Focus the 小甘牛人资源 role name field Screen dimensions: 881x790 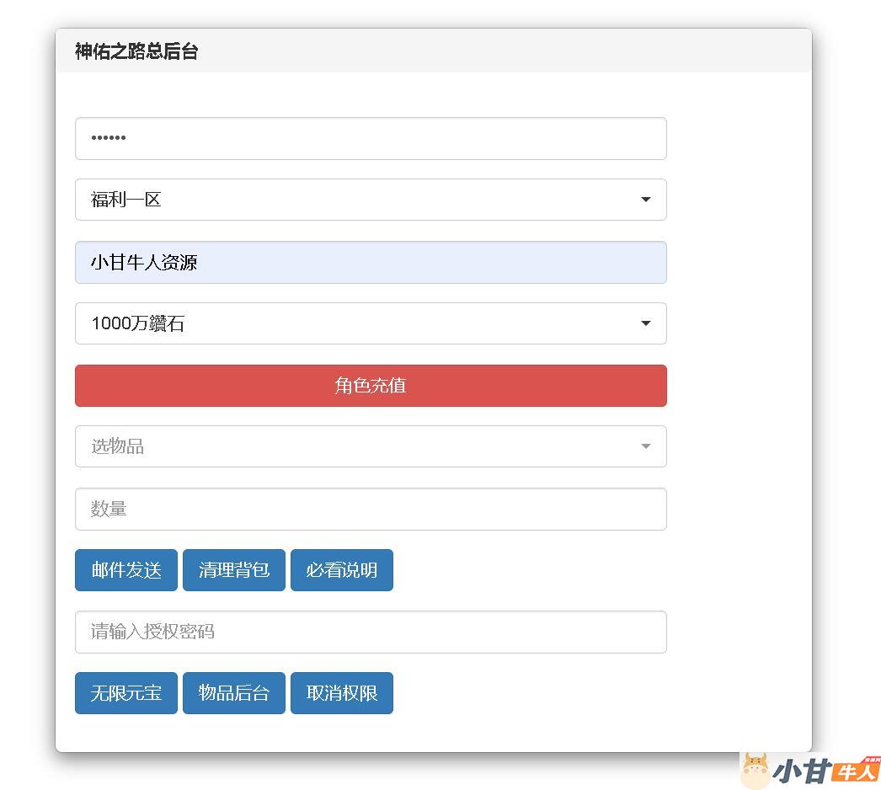[x=371, y=262]
